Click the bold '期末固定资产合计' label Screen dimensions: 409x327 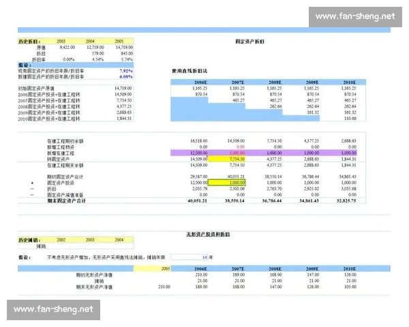click(x=66, y=201)
